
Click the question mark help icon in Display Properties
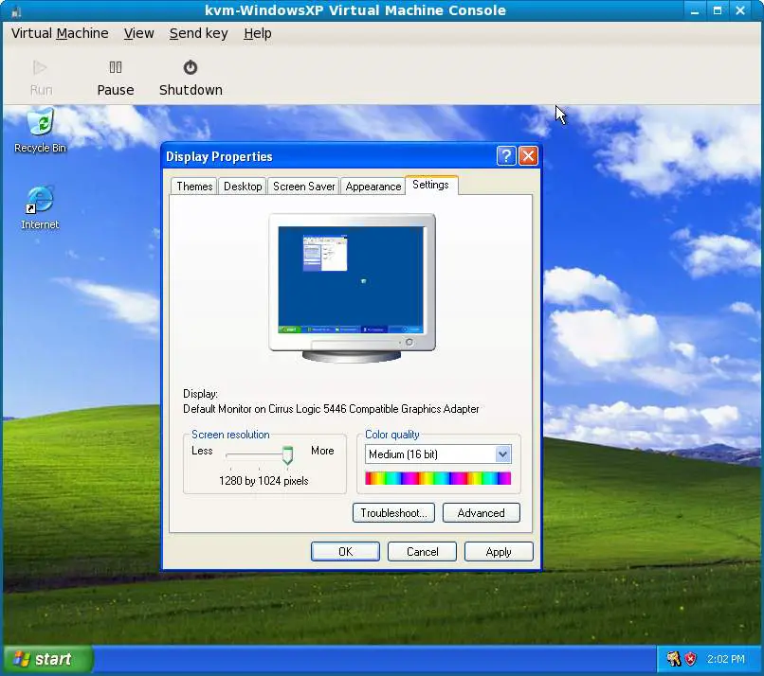point(506,156)
